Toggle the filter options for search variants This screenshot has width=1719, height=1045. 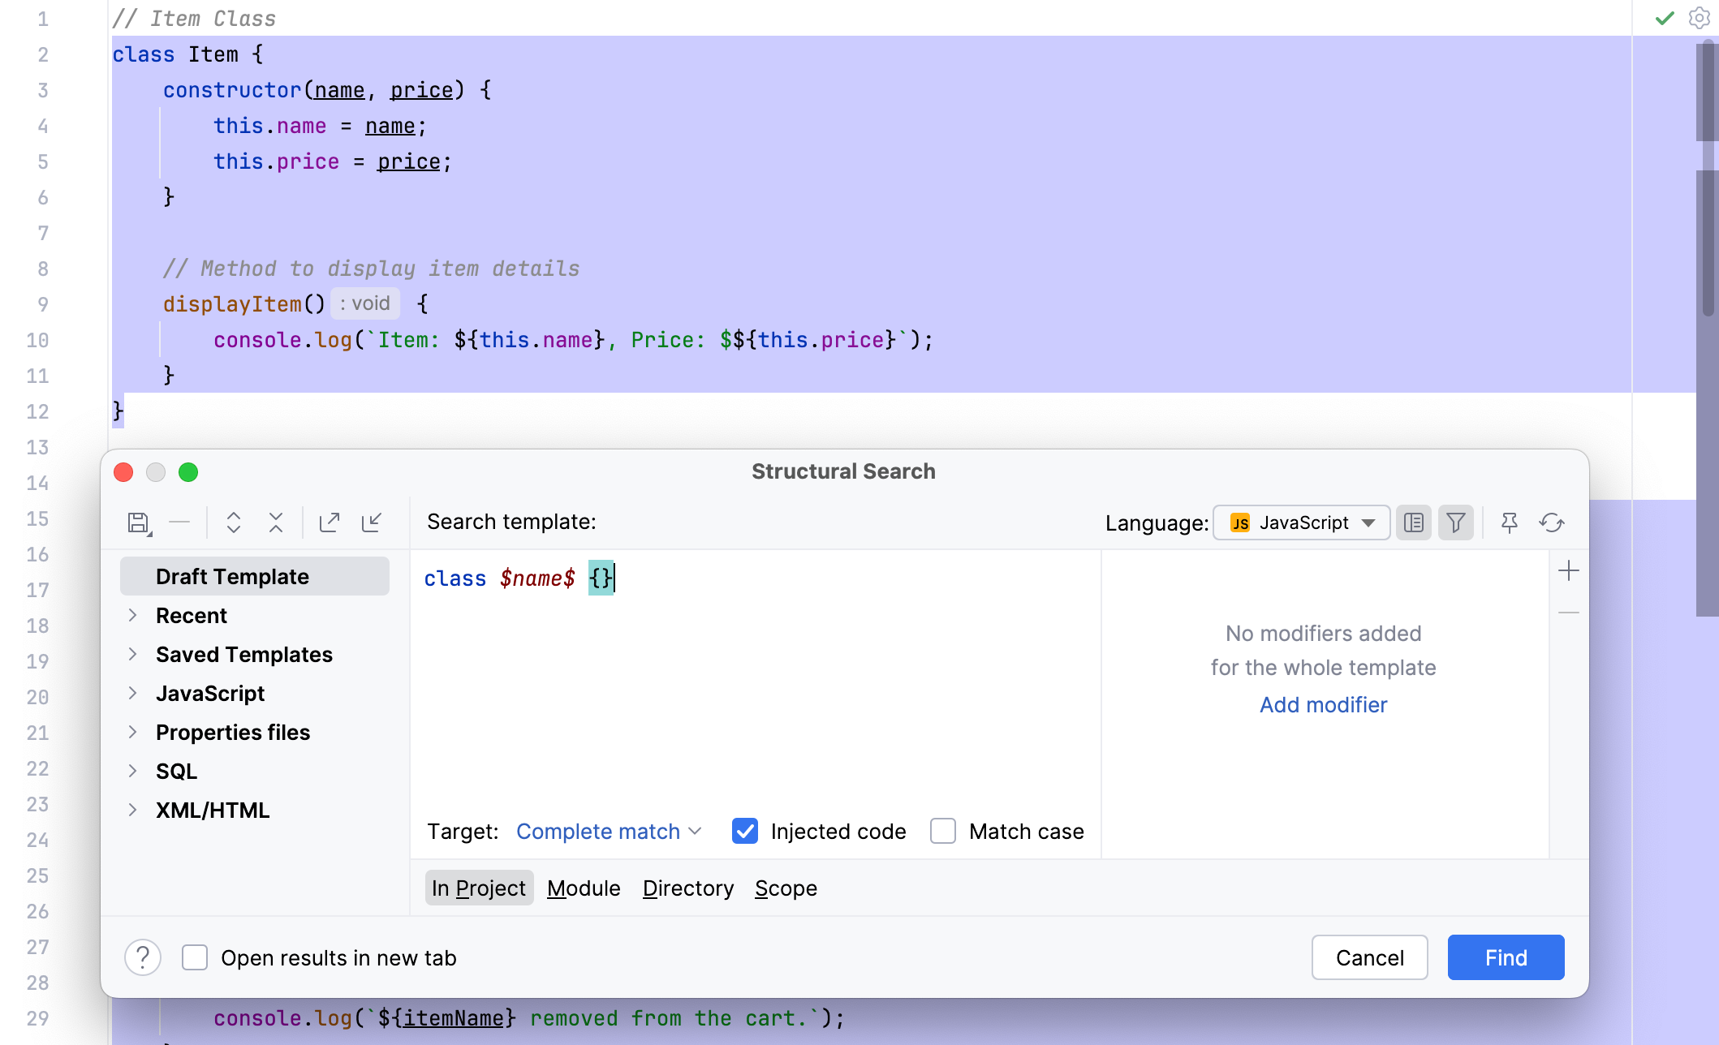[x=1455, y=522]
